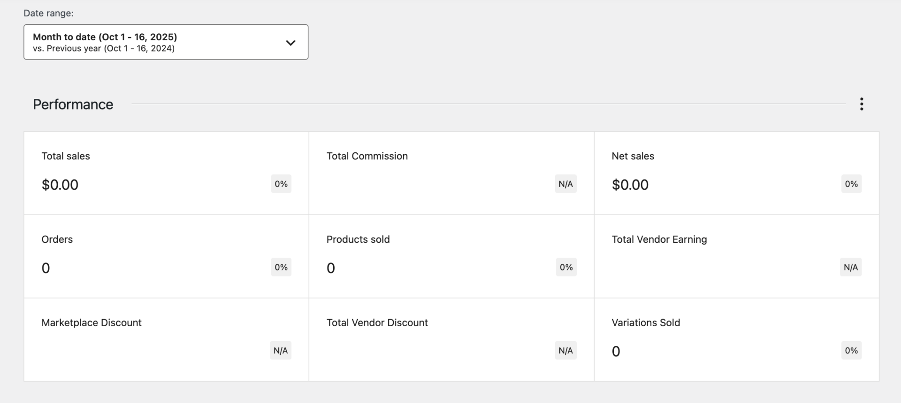Open the Products sold card title

click(358, 239)
